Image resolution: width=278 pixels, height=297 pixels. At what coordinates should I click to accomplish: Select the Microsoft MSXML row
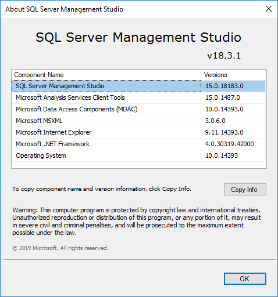point(138,121)
